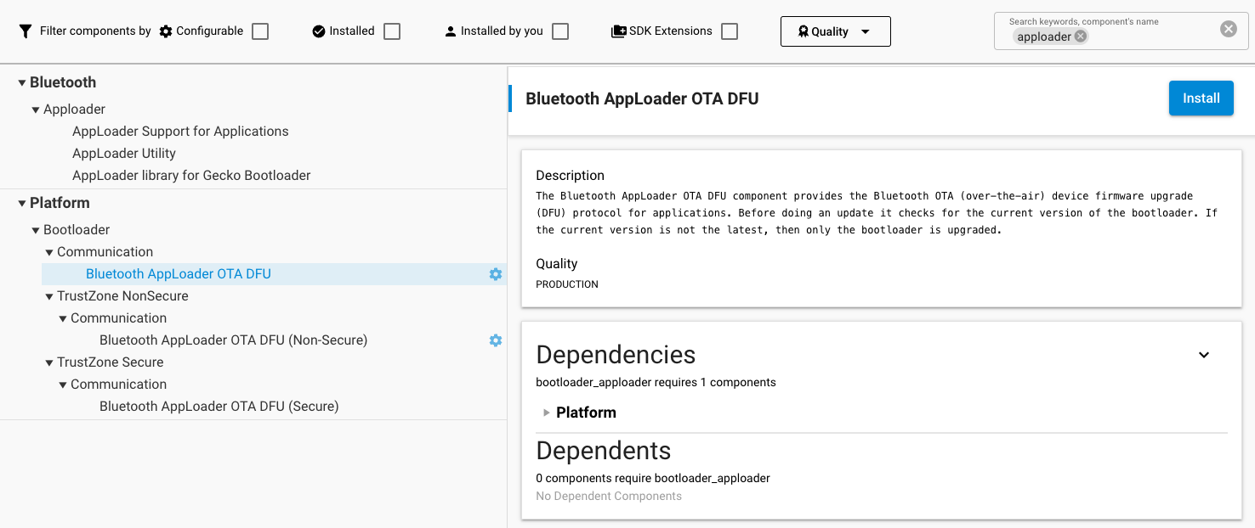Click the Installed checkmark icon
Image resolution: width=1255 pixels, height=528 pixels.
tap(317, 31)
